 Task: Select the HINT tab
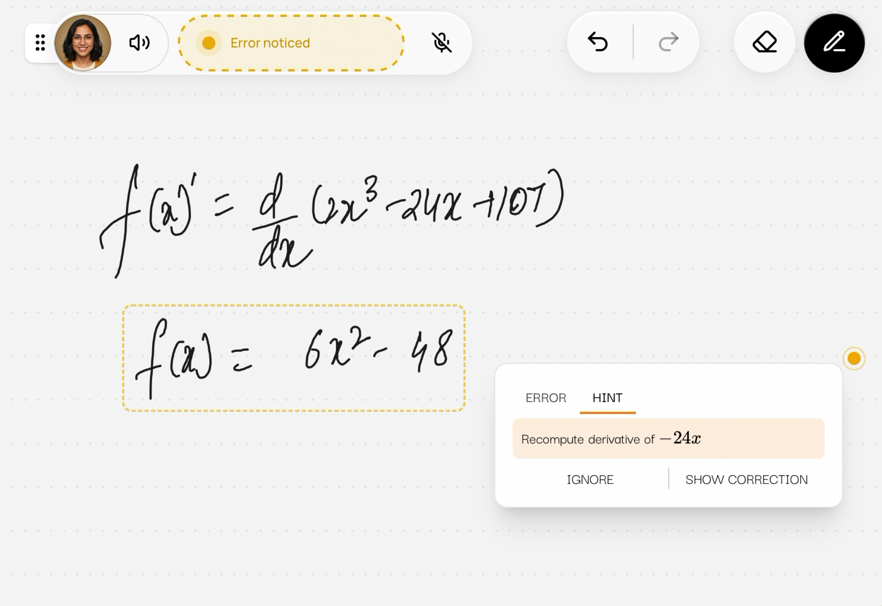tap(607, 398)
